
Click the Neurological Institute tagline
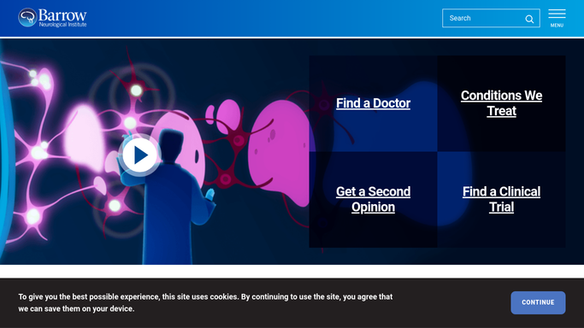click(x=62, y=25)
